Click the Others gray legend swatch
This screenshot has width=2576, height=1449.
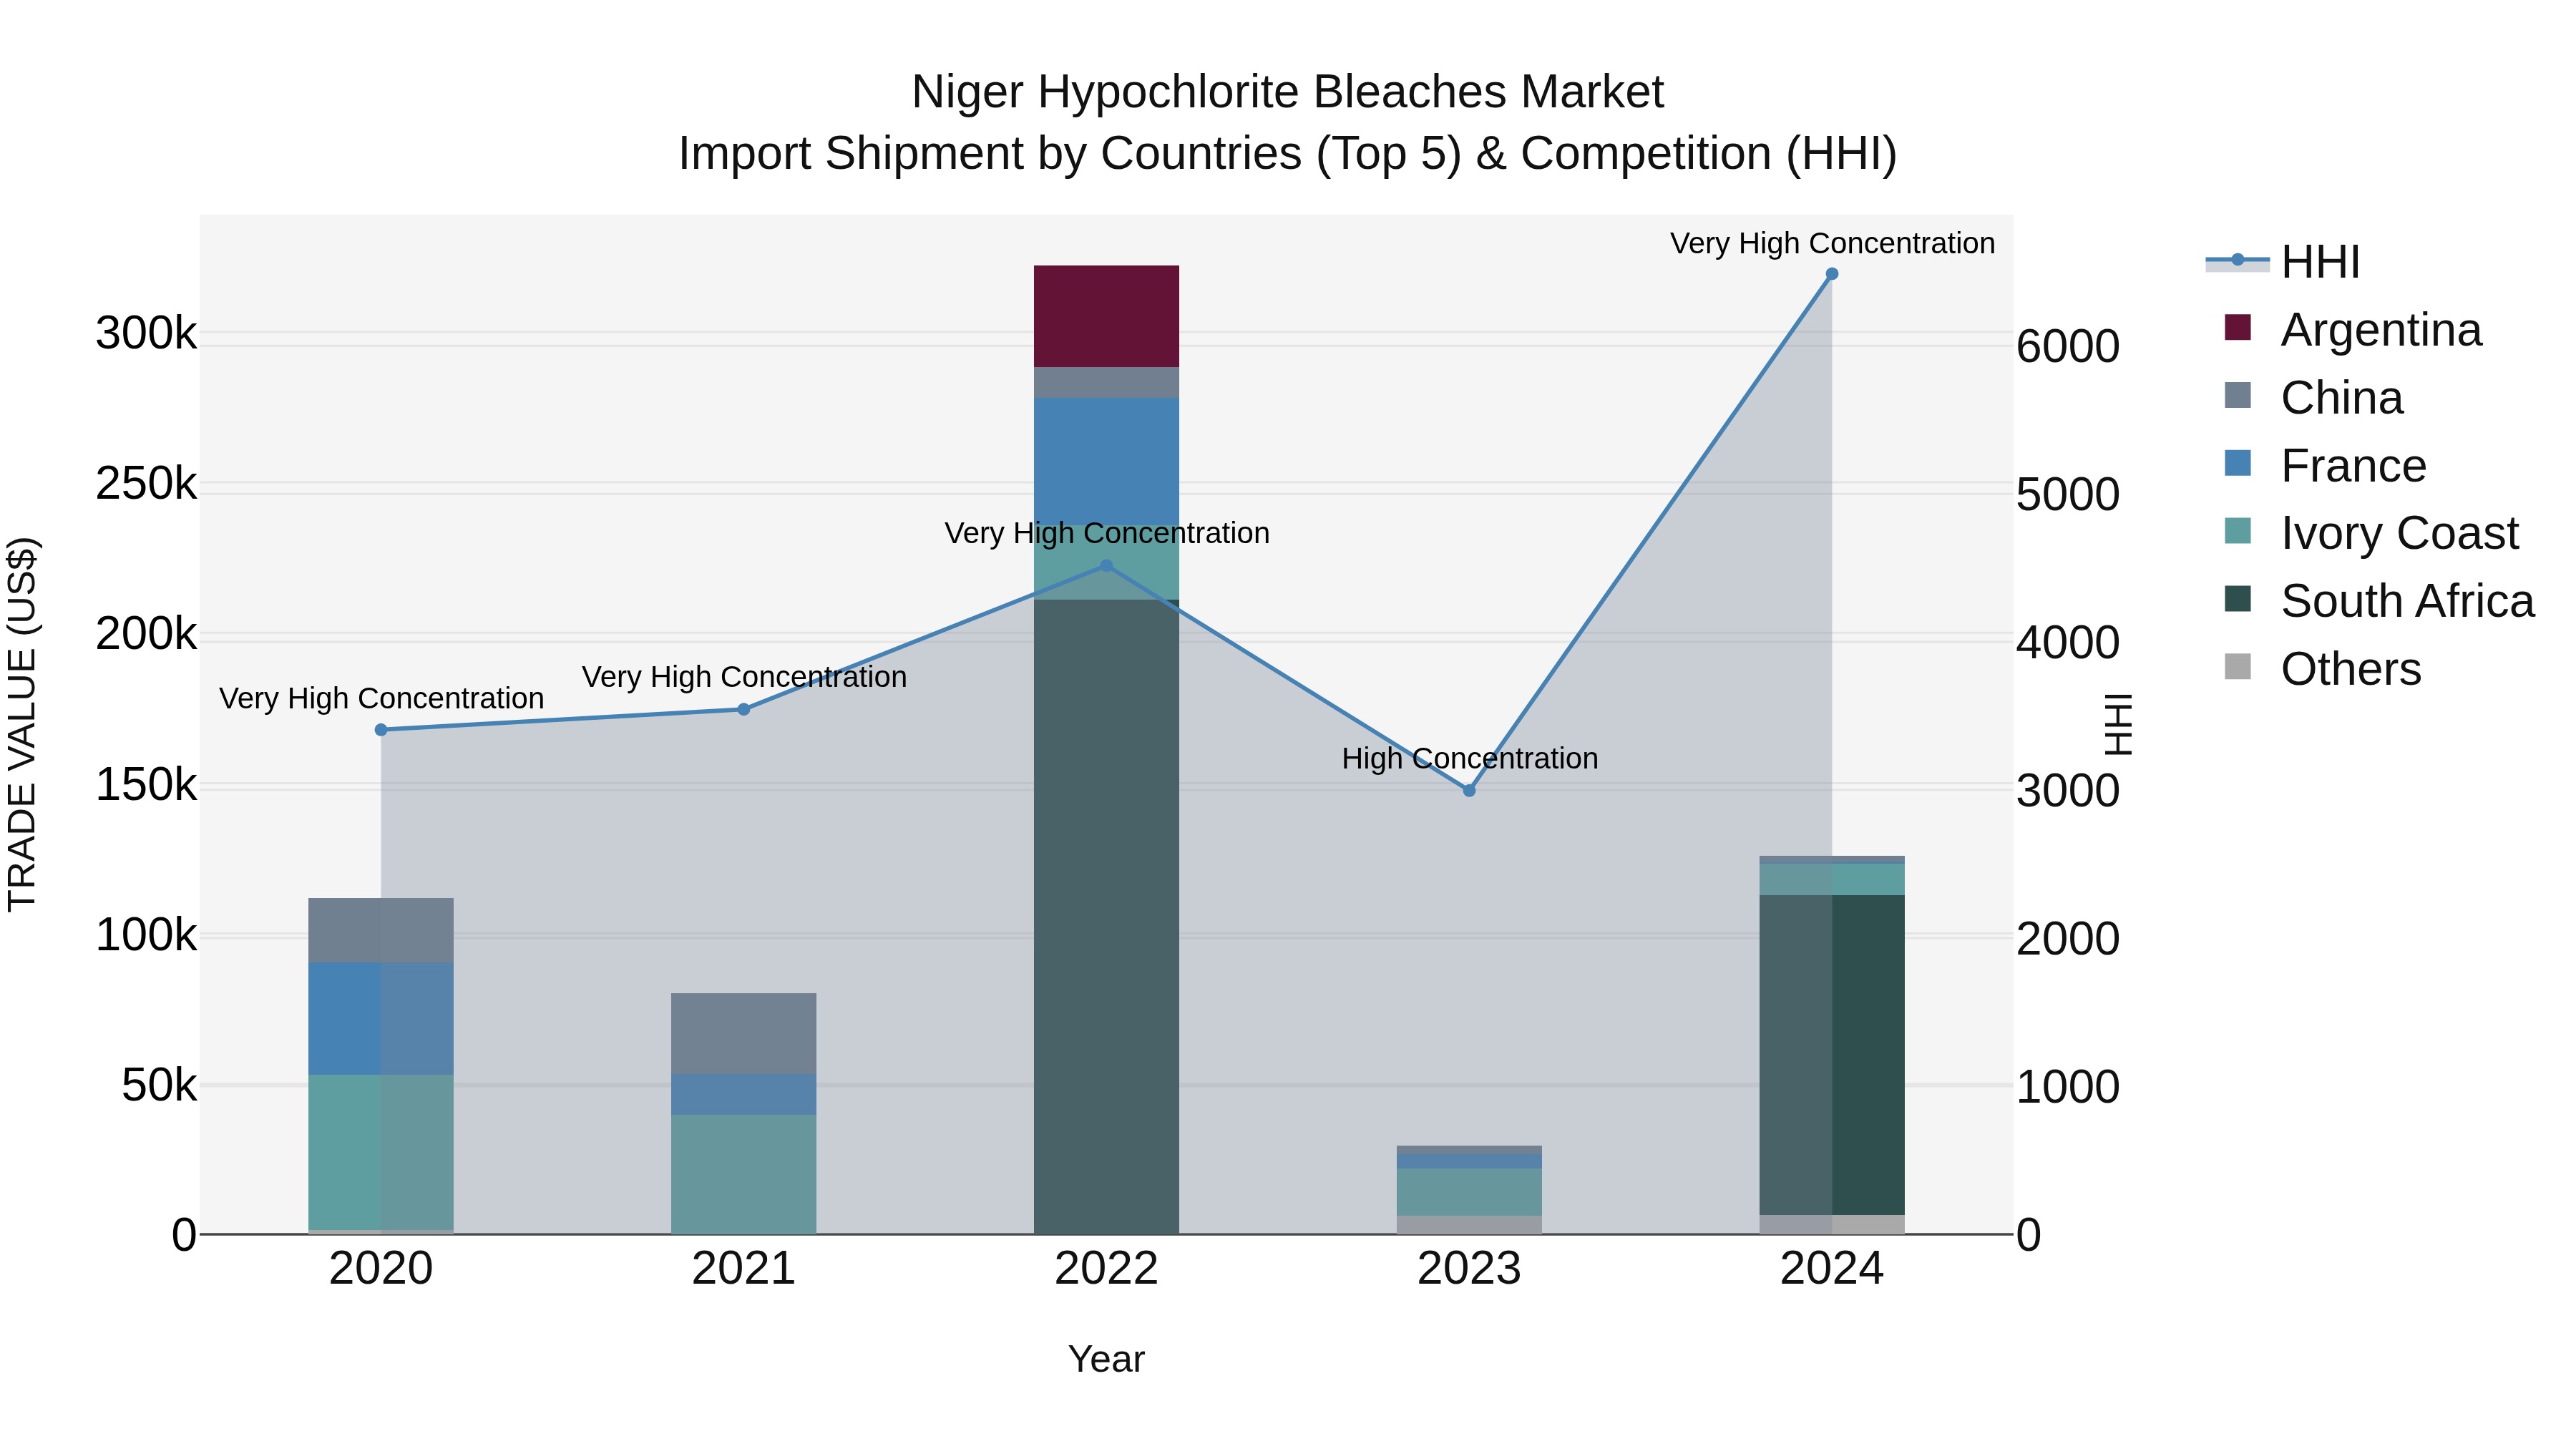[x=2238, y=667]
